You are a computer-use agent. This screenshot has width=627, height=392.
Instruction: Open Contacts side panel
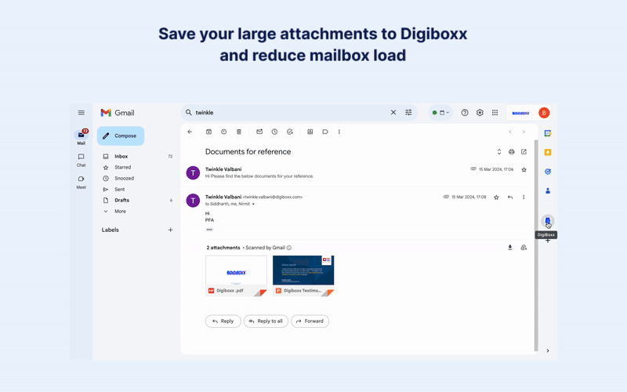pyautogui.click(x=548, y=191)
